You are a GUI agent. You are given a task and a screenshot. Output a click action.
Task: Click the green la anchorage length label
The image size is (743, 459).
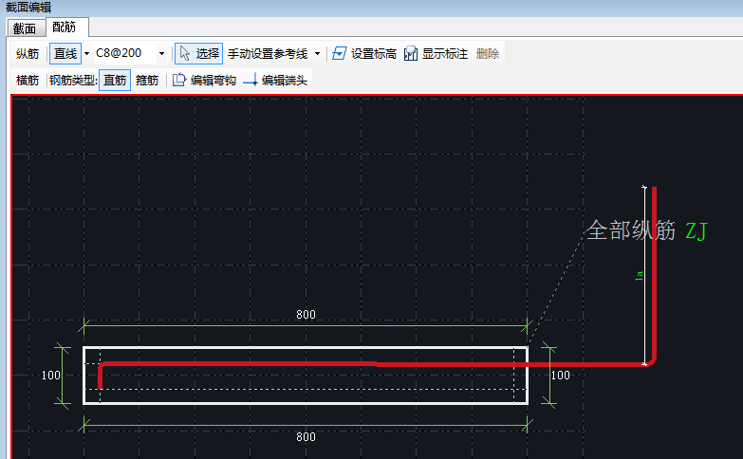click(640, 275)
